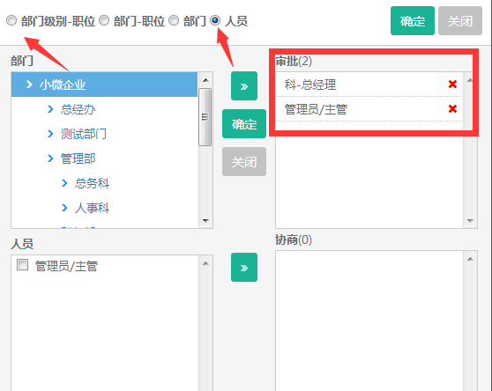Click the department list scrollbar thumb

[205, 117]
